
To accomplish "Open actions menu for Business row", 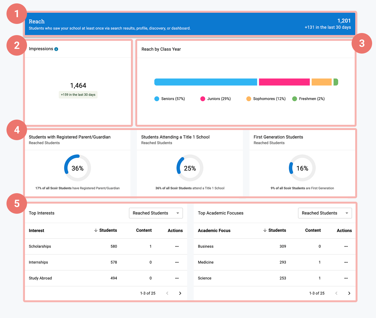I will (x=346, y=246).
